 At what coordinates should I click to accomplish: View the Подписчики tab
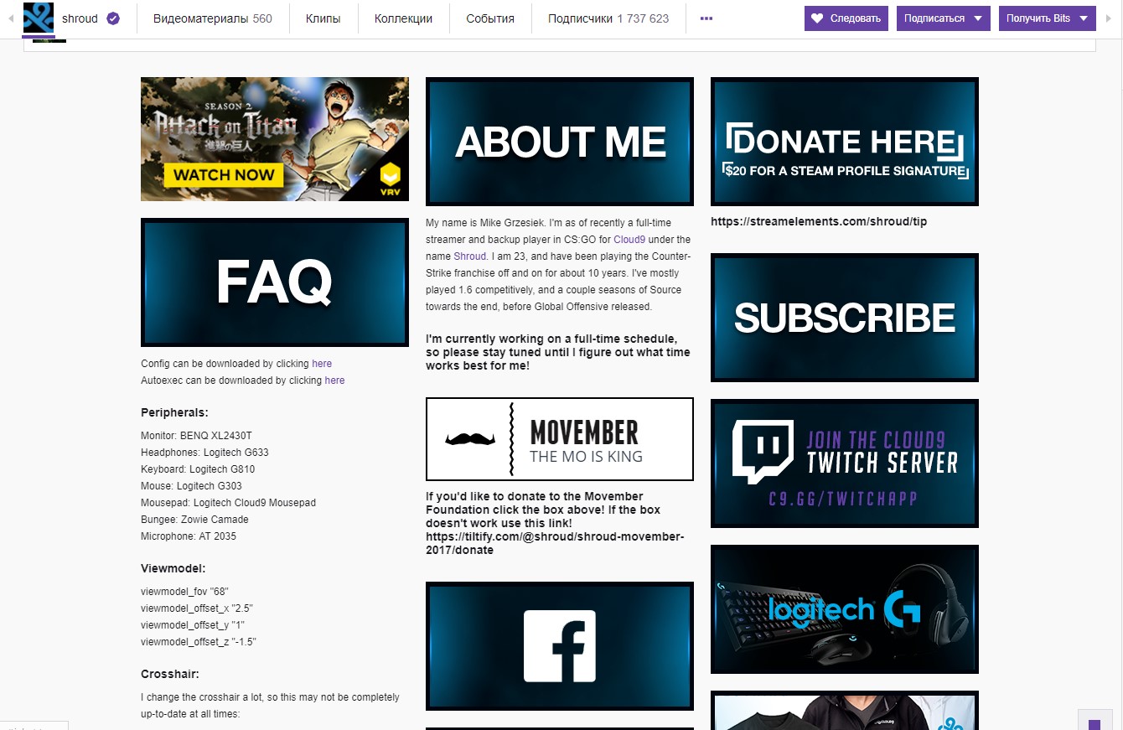[608, 18]
